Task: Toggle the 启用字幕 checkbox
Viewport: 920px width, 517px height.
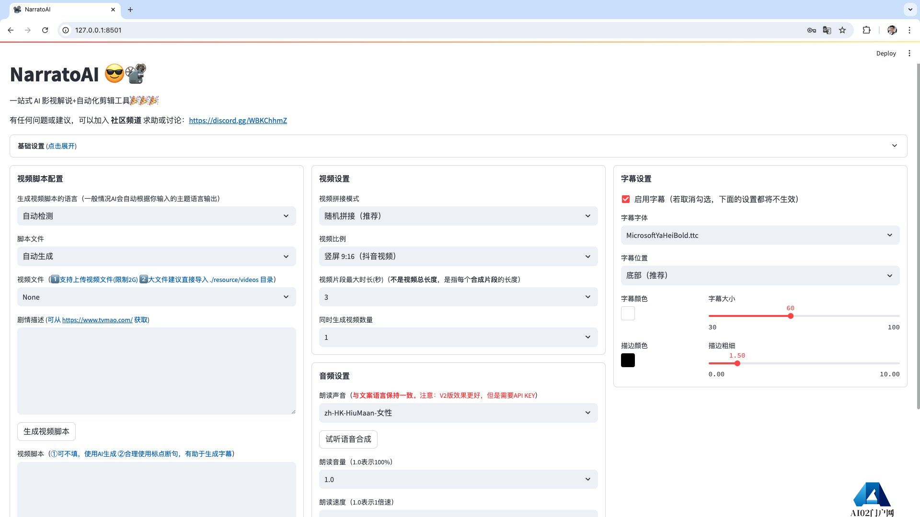Action: (626, 199)
